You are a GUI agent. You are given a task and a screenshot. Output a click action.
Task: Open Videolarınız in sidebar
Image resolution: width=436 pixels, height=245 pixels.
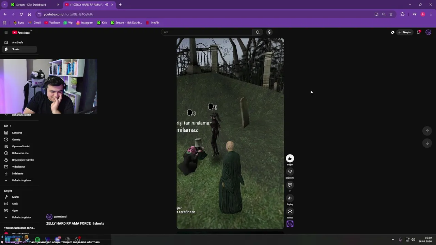tap(19, 167)
